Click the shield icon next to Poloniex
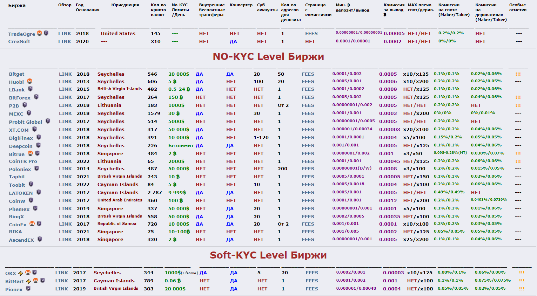The width and height of the screenshot is (537, 296). coord(36,168)
